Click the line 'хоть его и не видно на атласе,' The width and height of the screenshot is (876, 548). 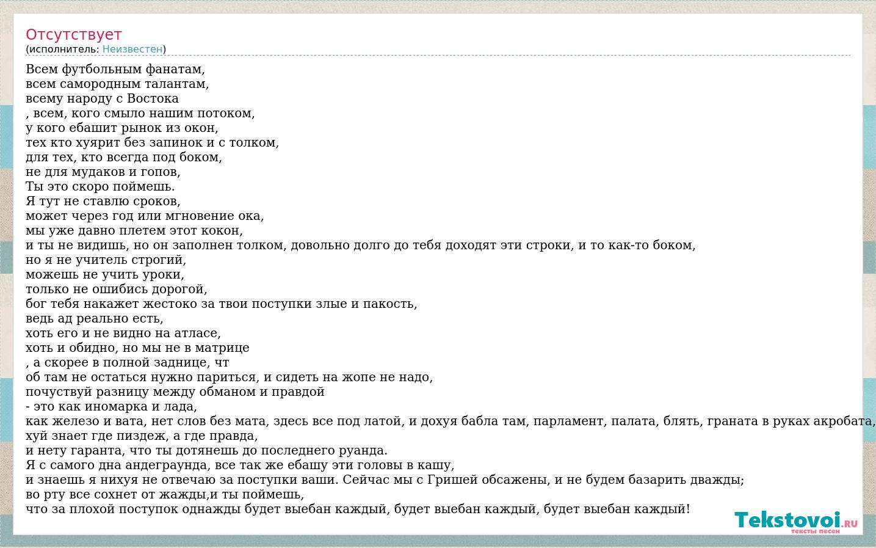click(x=123, y=333)
